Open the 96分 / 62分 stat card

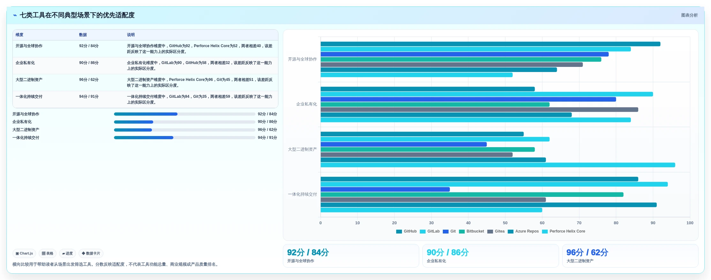(x=630, y=256)
